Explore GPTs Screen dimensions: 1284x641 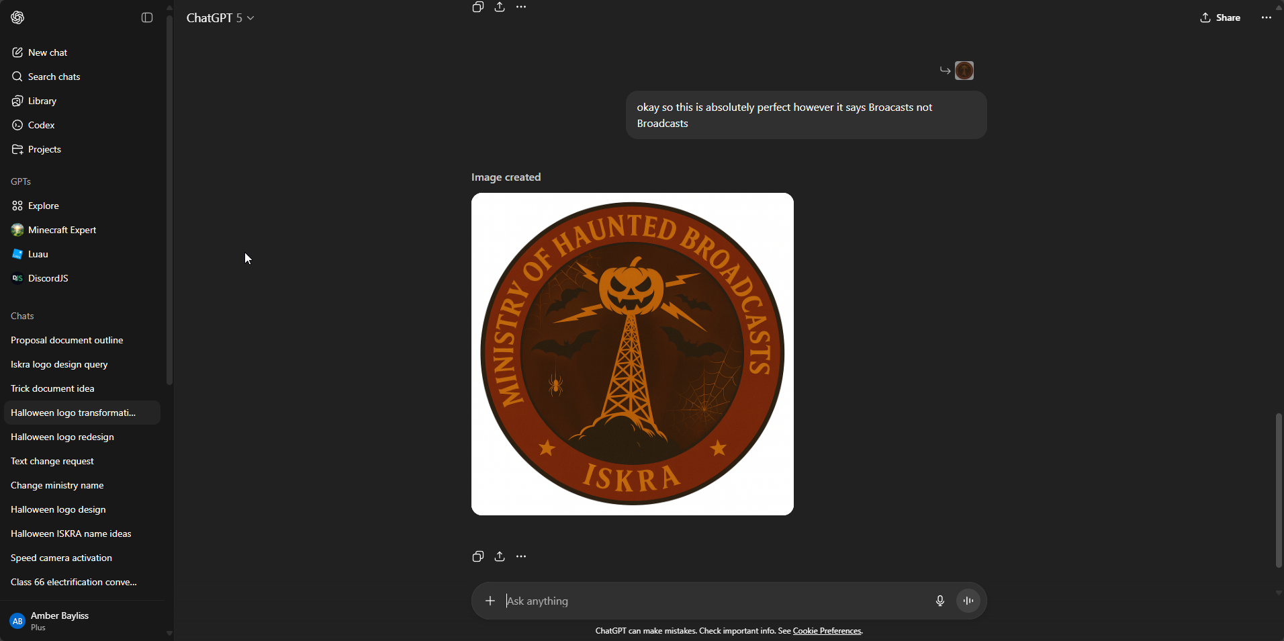[43, 206]
